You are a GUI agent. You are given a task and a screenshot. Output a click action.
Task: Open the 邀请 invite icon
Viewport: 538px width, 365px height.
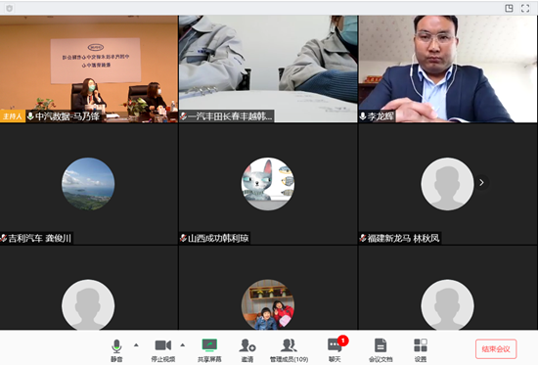click(x=247, y=350)
